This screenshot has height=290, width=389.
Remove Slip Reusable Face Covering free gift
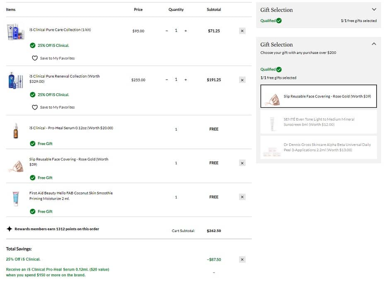click(x=242, y=163)
